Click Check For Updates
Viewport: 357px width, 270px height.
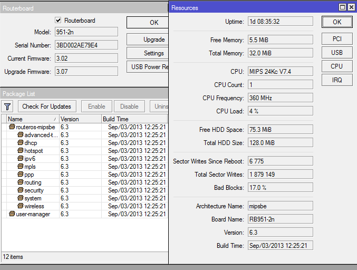47,107
